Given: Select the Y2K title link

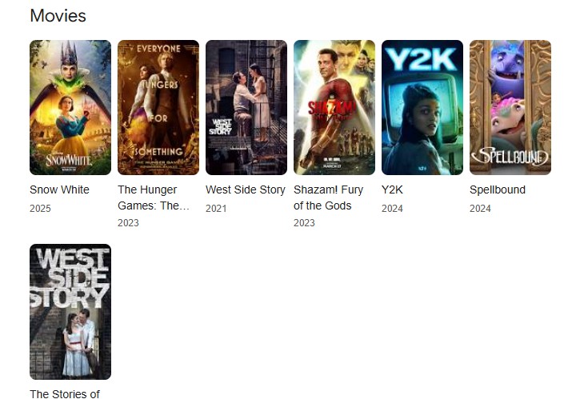Looking at the screenshot, I should [x=392, y=190].
